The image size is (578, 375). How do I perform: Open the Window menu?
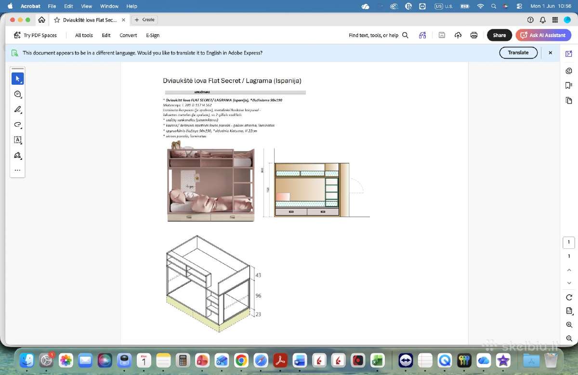pos(109,6)
